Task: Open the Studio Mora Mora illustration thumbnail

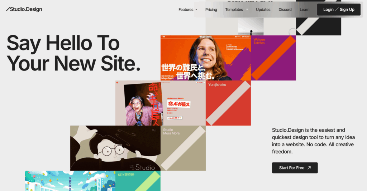Action: [115, 148]
